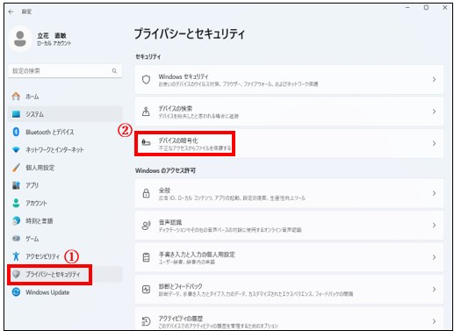This screenshot has height=331, width=454.
Task: Click the 時刻と言語 globe icon
Action: click(16, 220)
